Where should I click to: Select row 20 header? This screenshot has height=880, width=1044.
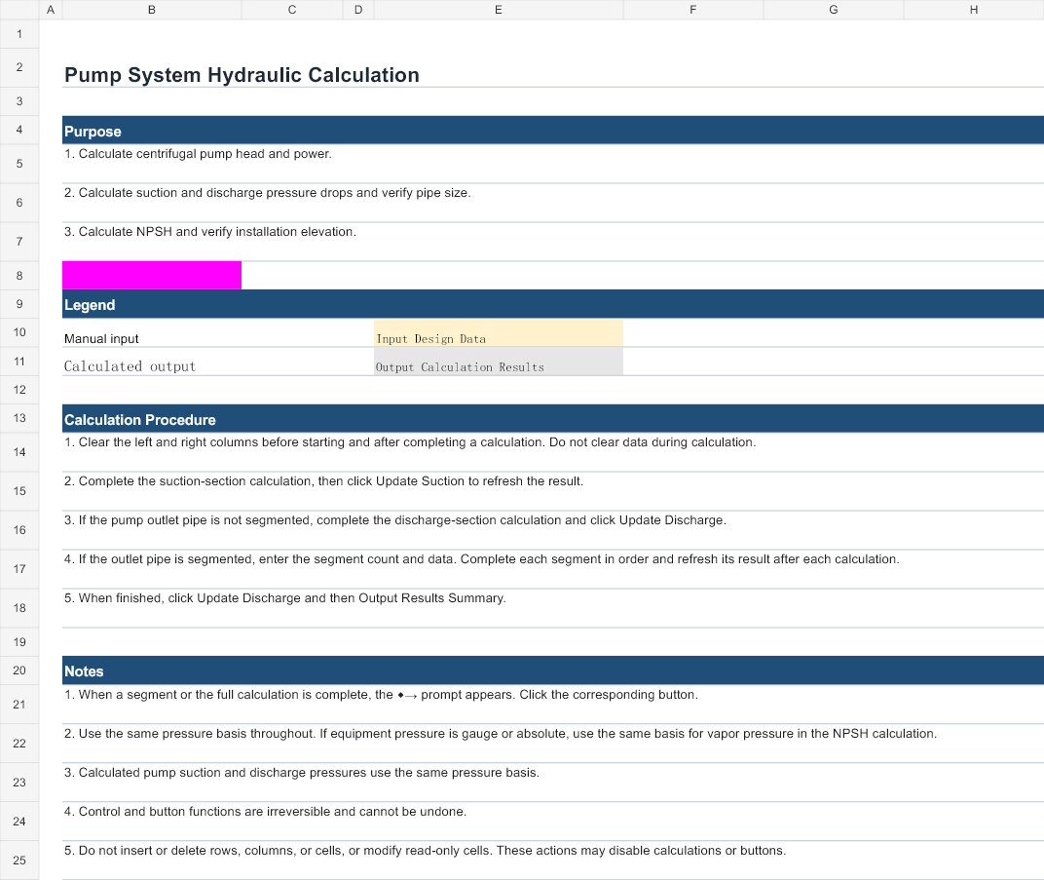[x=19, y=670]
